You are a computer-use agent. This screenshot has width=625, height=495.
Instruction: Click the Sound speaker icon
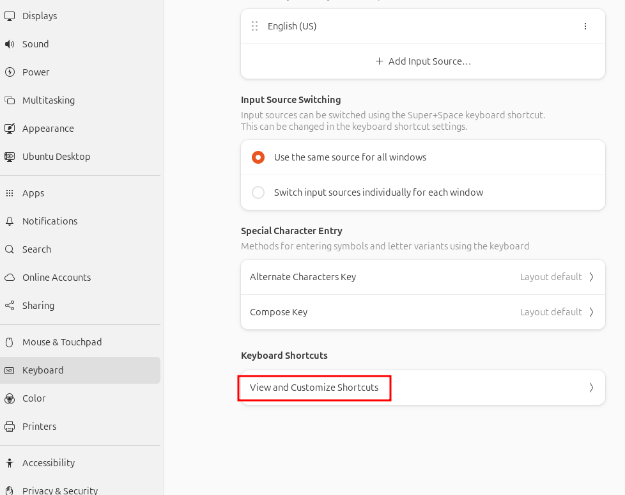point(10,44)
